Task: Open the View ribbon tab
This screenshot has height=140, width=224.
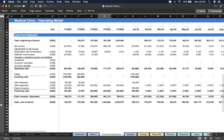Action: click(79, 11)
